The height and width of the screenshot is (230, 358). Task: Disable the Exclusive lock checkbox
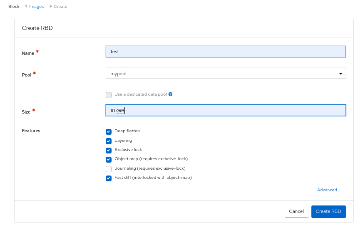click(109, 150)
